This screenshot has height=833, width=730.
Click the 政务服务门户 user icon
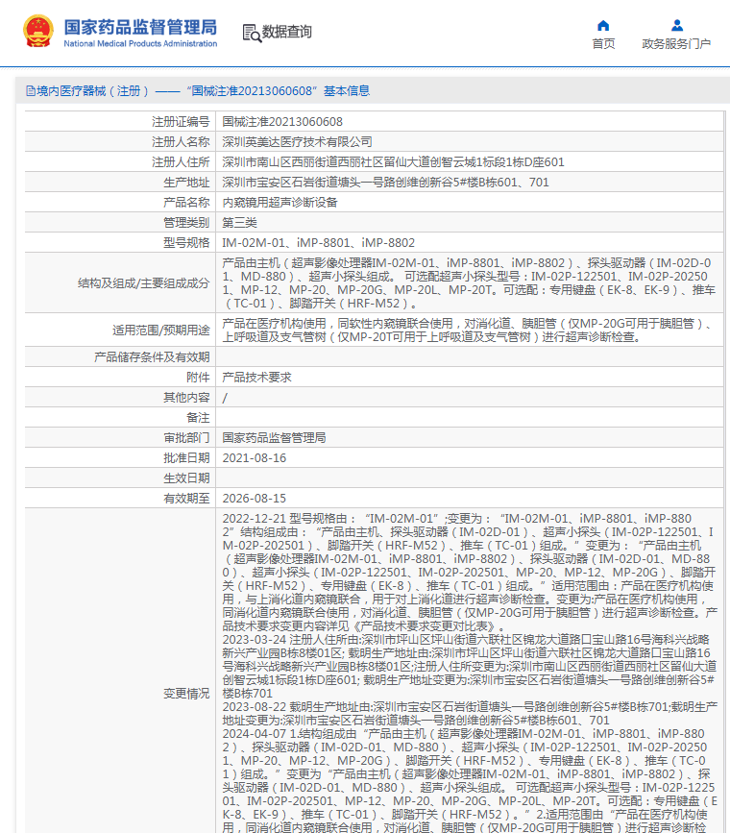pyautogui.click(x=676, y=26)
